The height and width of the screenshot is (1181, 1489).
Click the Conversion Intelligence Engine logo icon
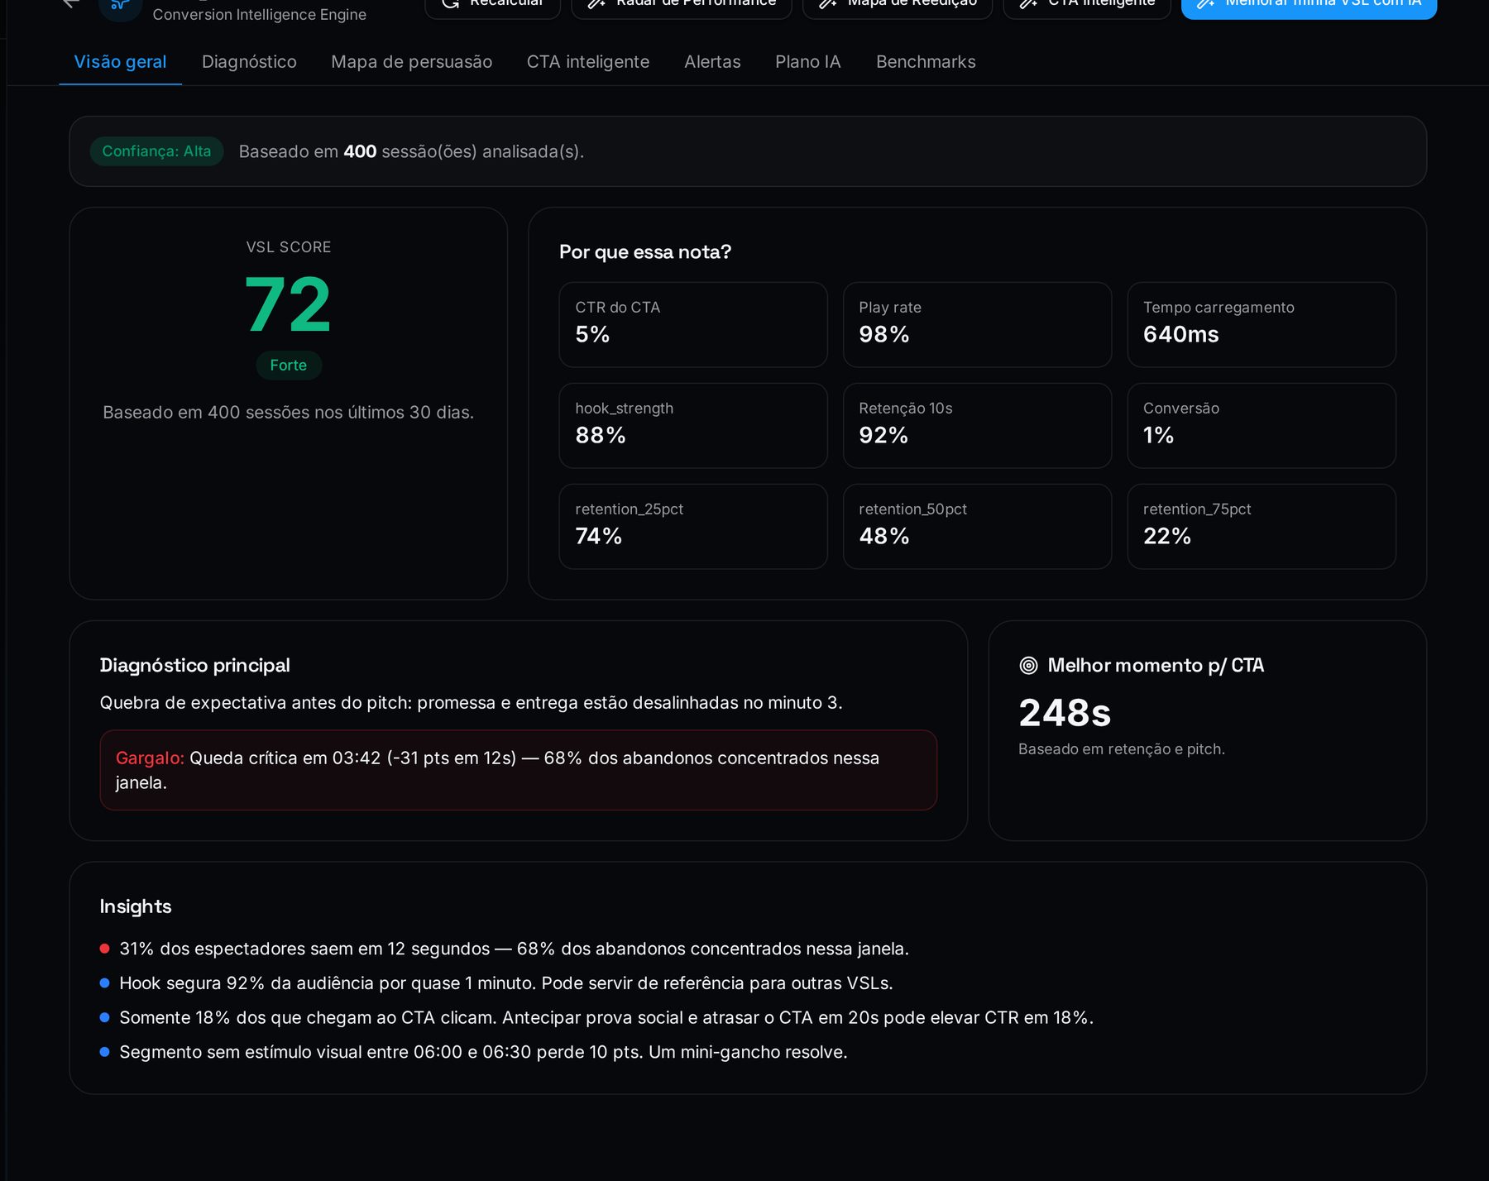click(120, 7)
